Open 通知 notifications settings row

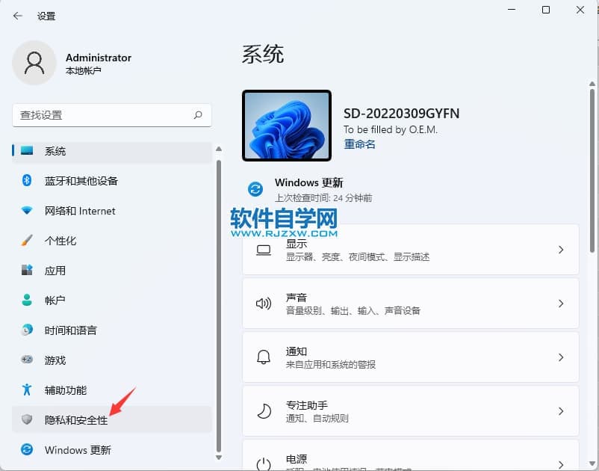tap(410, 357)
